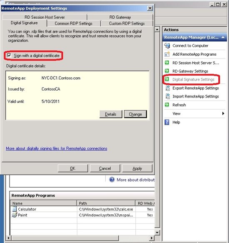
Task: Click the RD Web column header
Action: [145, 203]
